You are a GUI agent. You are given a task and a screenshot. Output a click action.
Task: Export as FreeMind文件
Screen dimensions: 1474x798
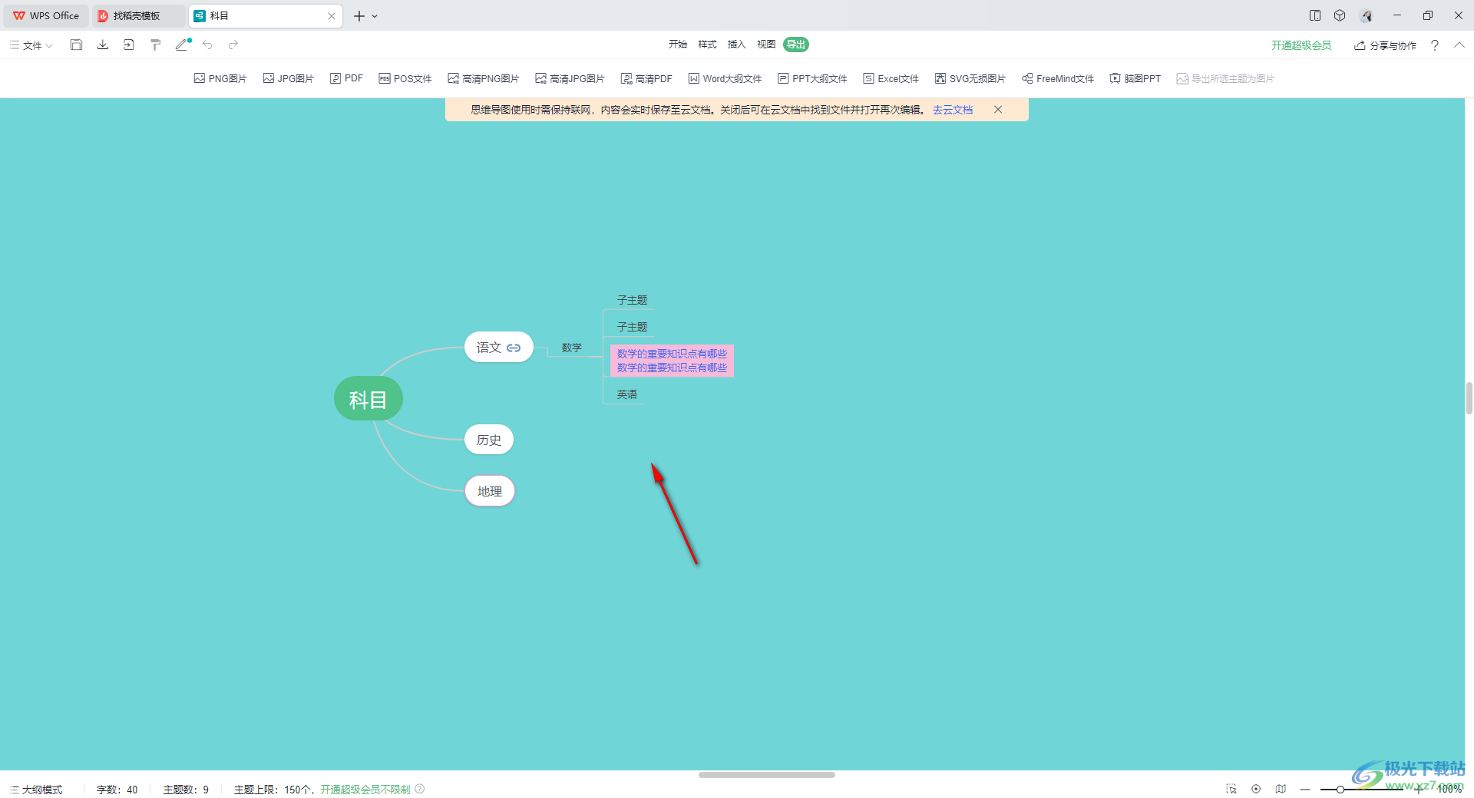coord(1058,78)
